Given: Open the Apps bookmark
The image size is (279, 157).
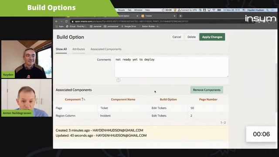Looking at the screenshot, I should point(60,26).
